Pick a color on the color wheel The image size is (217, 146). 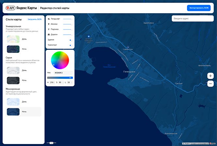[60, 60]
